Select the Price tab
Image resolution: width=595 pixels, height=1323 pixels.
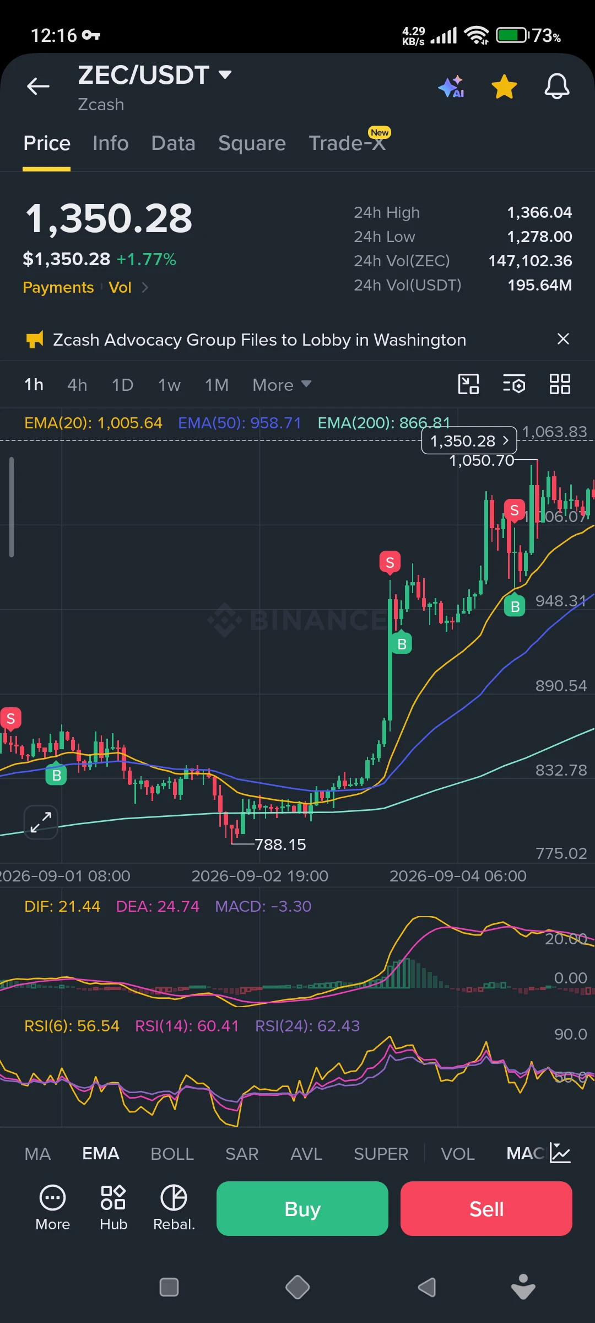click(x=47, y=143)
